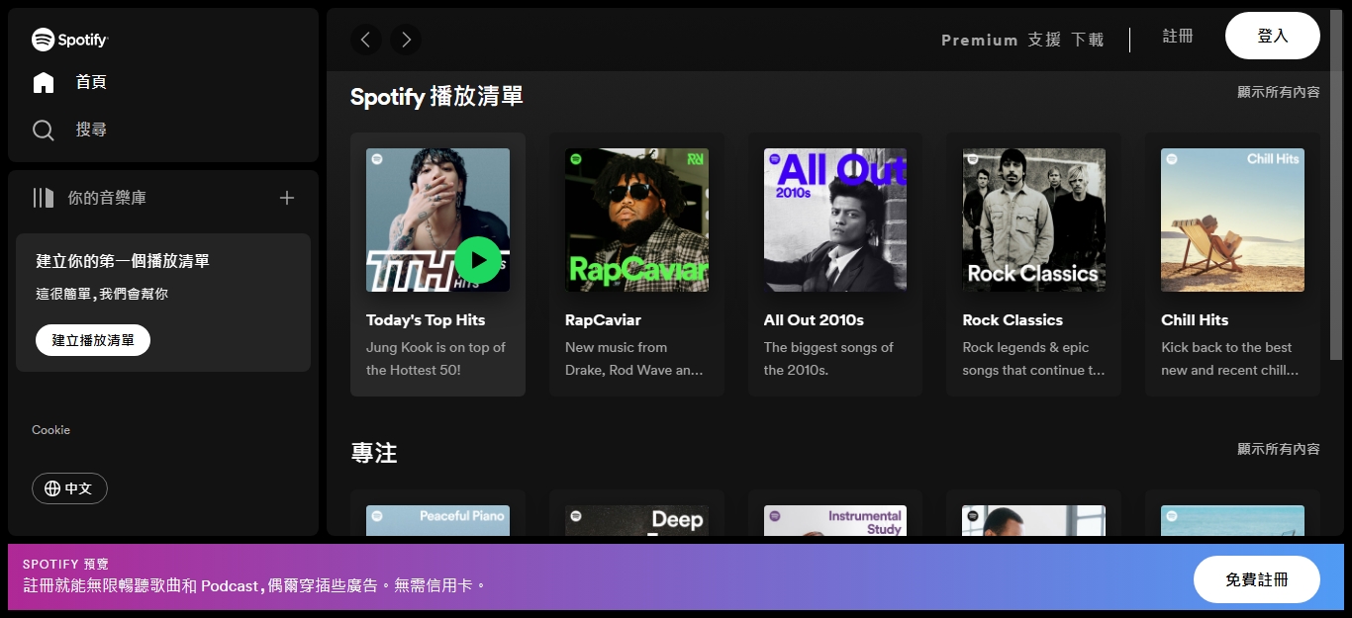Open the 下載 download link
This screenshot has width=1352, height=618.
1088,40
